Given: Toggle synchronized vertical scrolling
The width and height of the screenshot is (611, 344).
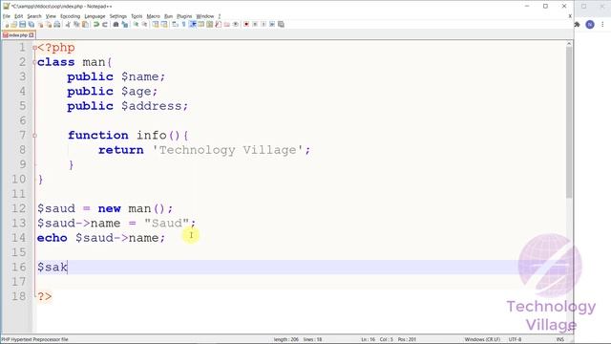Looking at the screenshot, I should 156,25.
